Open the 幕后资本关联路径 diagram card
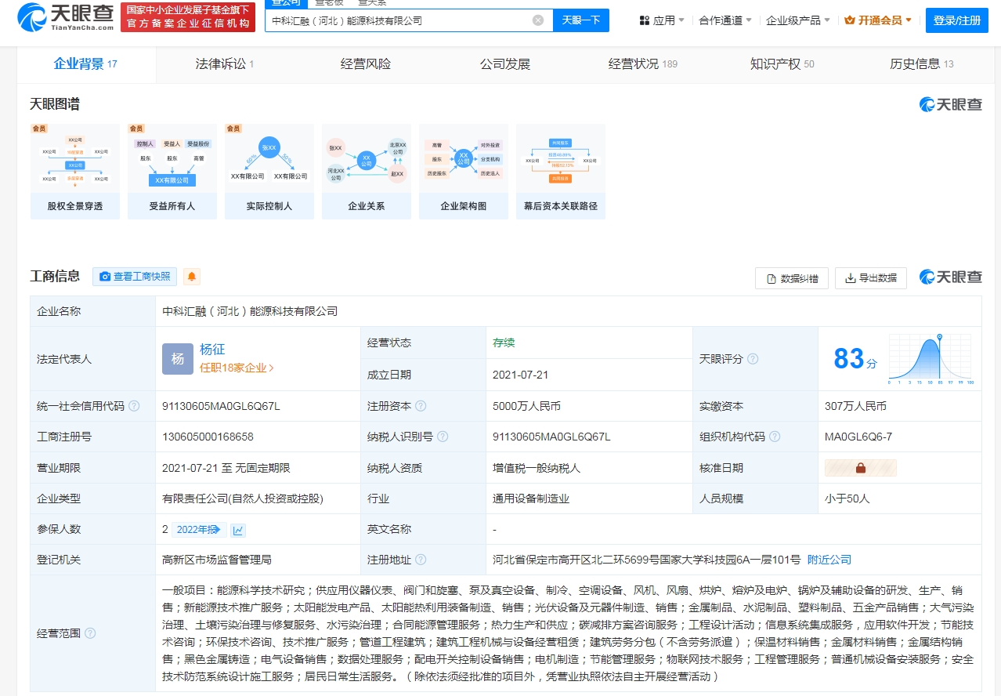The height and width of the screenshot is (696, 1001). [561, 172]
